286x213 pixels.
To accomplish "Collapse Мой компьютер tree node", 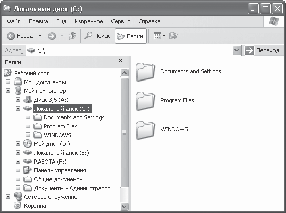I will pyautogui.click(x=8, y=90).
